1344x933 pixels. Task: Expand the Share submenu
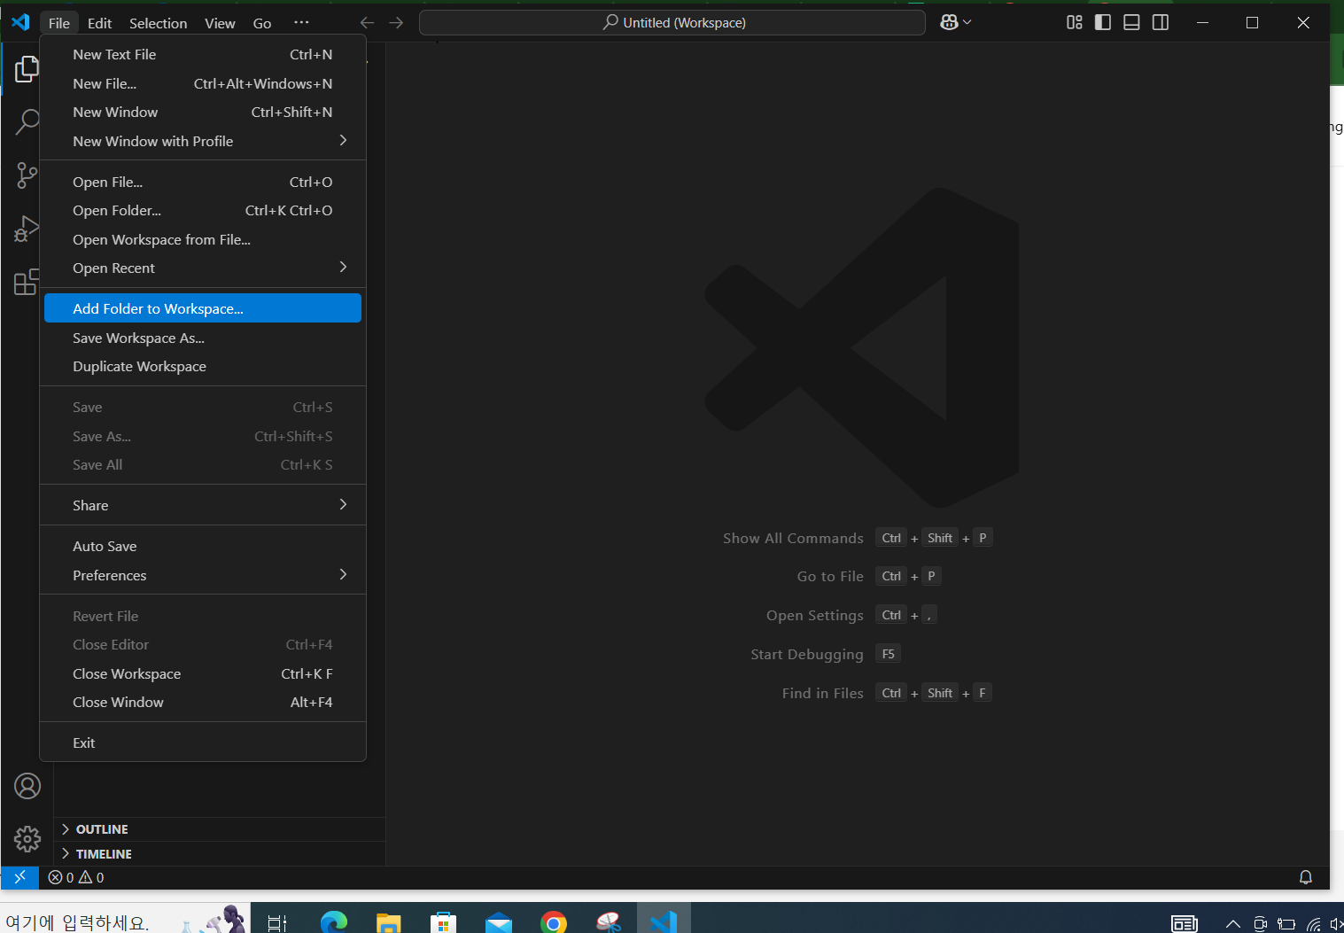click(203, 505)
